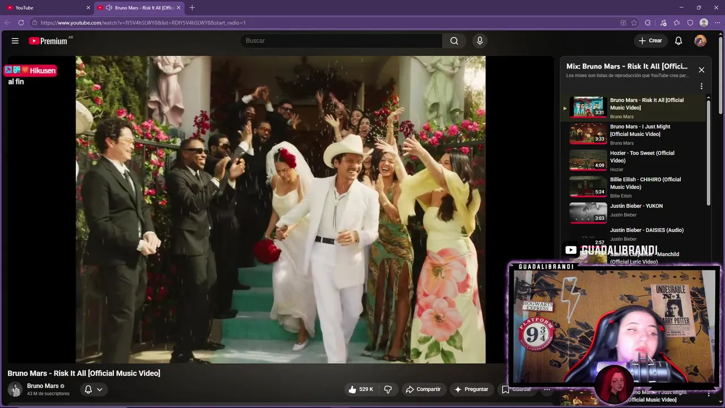Screen dimensions: 725x408
Task: Reload the page with refresh icon
Action: 21,23
